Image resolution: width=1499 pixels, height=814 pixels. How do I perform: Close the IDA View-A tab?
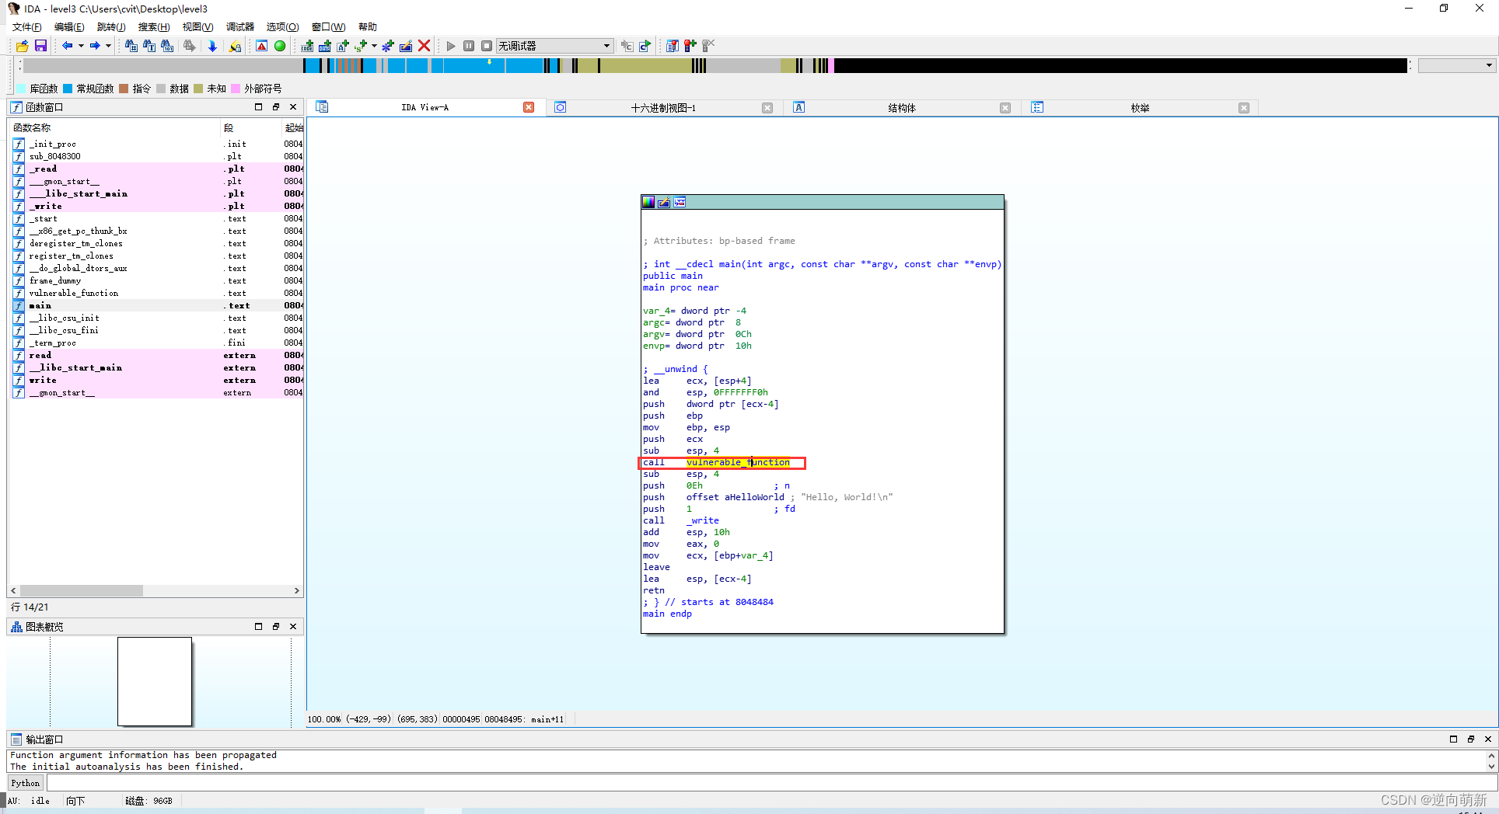(x=529, y=107)
